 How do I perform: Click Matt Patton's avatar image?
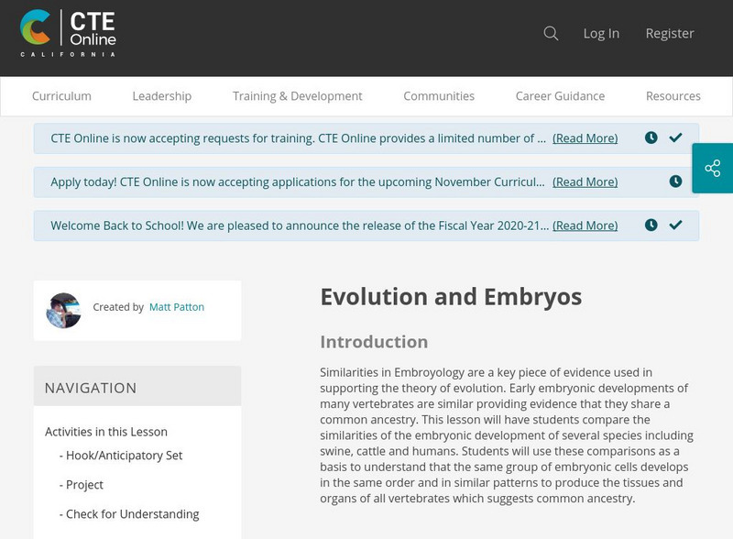(x=64, y=311)
